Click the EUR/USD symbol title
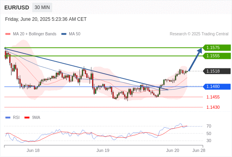 pos(17,7)
